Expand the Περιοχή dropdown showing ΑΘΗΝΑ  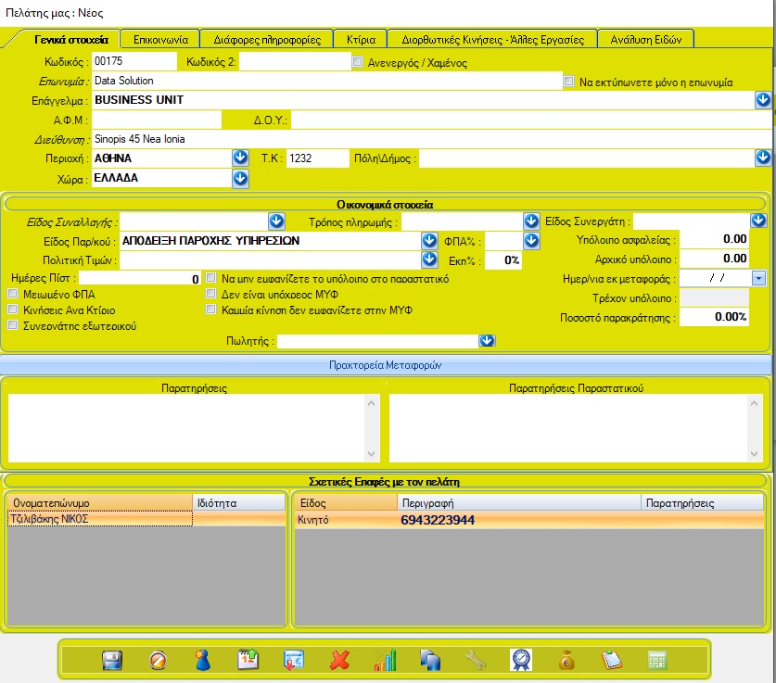coord(240,158)
